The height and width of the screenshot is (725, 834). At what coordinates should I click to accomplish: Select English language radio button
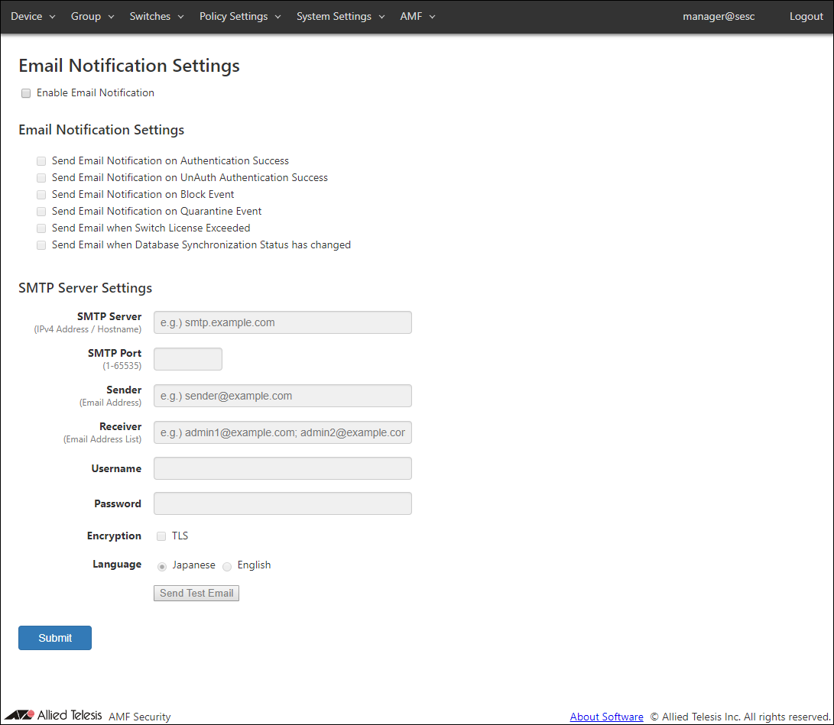pyautogui.click(x=227, y=566)
